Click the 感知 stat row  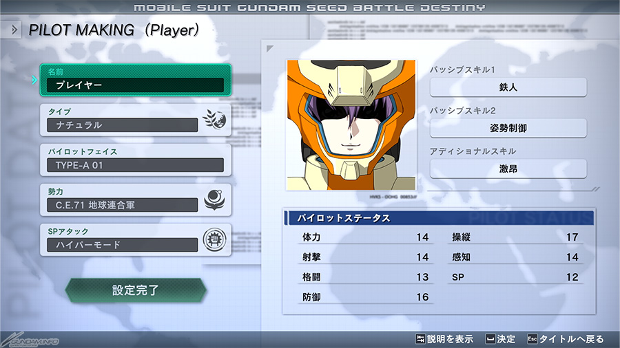point(515,257)
